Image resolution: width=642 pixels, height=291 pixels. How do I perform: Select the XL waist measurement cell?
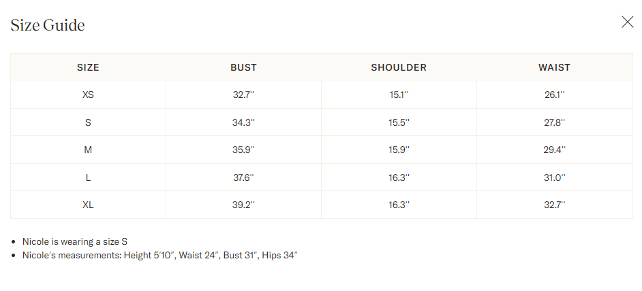click(x=554, y=205)
